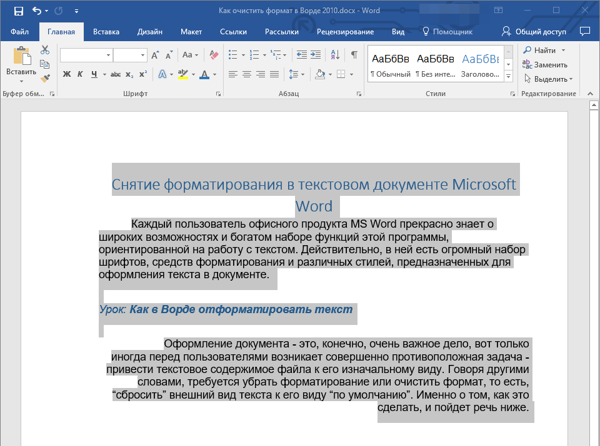Click the Clear All Formatting eraser icon
600x446 pixels.
tap(214, 55)
